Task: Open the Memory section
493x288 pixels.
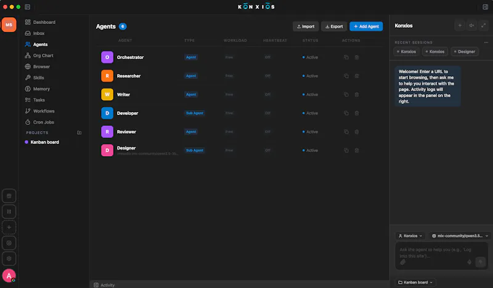Action: (38, 89)
